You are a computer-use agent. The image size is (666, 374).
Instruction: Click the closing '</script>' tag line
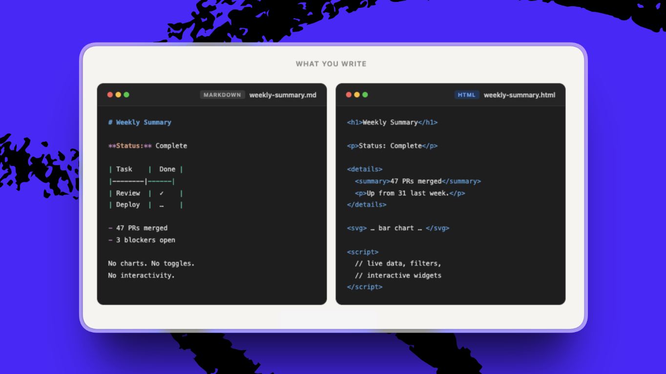point(365,287)
